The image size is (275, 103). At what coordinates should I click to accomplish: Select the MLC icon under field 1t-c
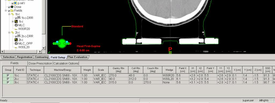point(16,25)
